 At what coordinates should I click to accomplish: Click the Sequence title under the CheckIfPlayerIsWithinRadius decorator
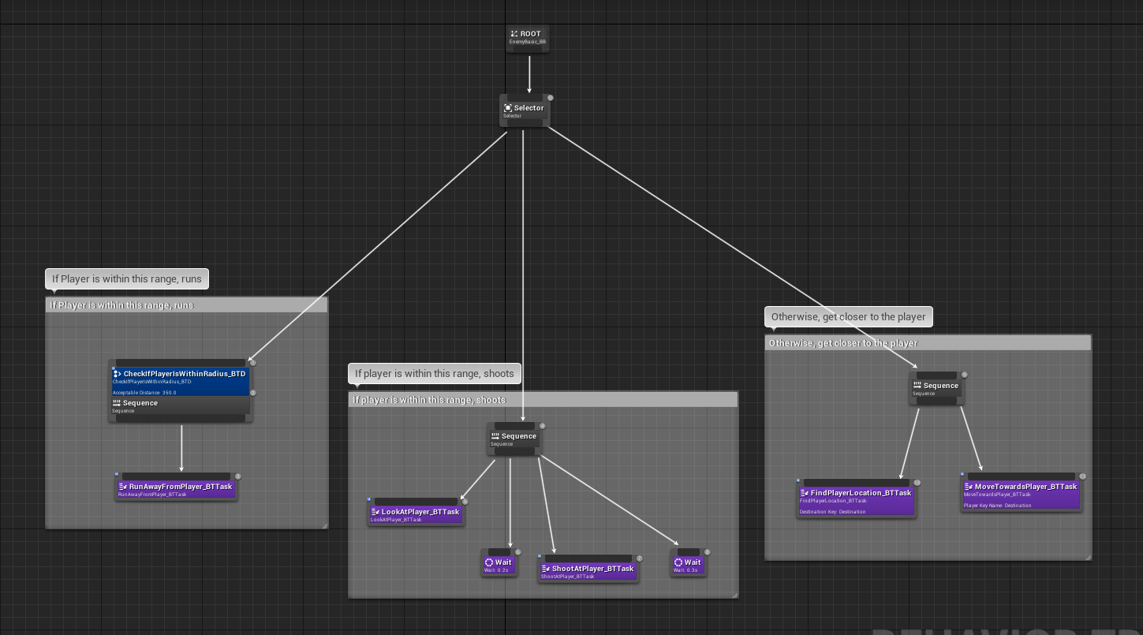pyautogui.click(x=140, y=403)
